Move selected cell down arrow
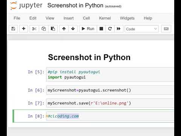 click(73, 29)
